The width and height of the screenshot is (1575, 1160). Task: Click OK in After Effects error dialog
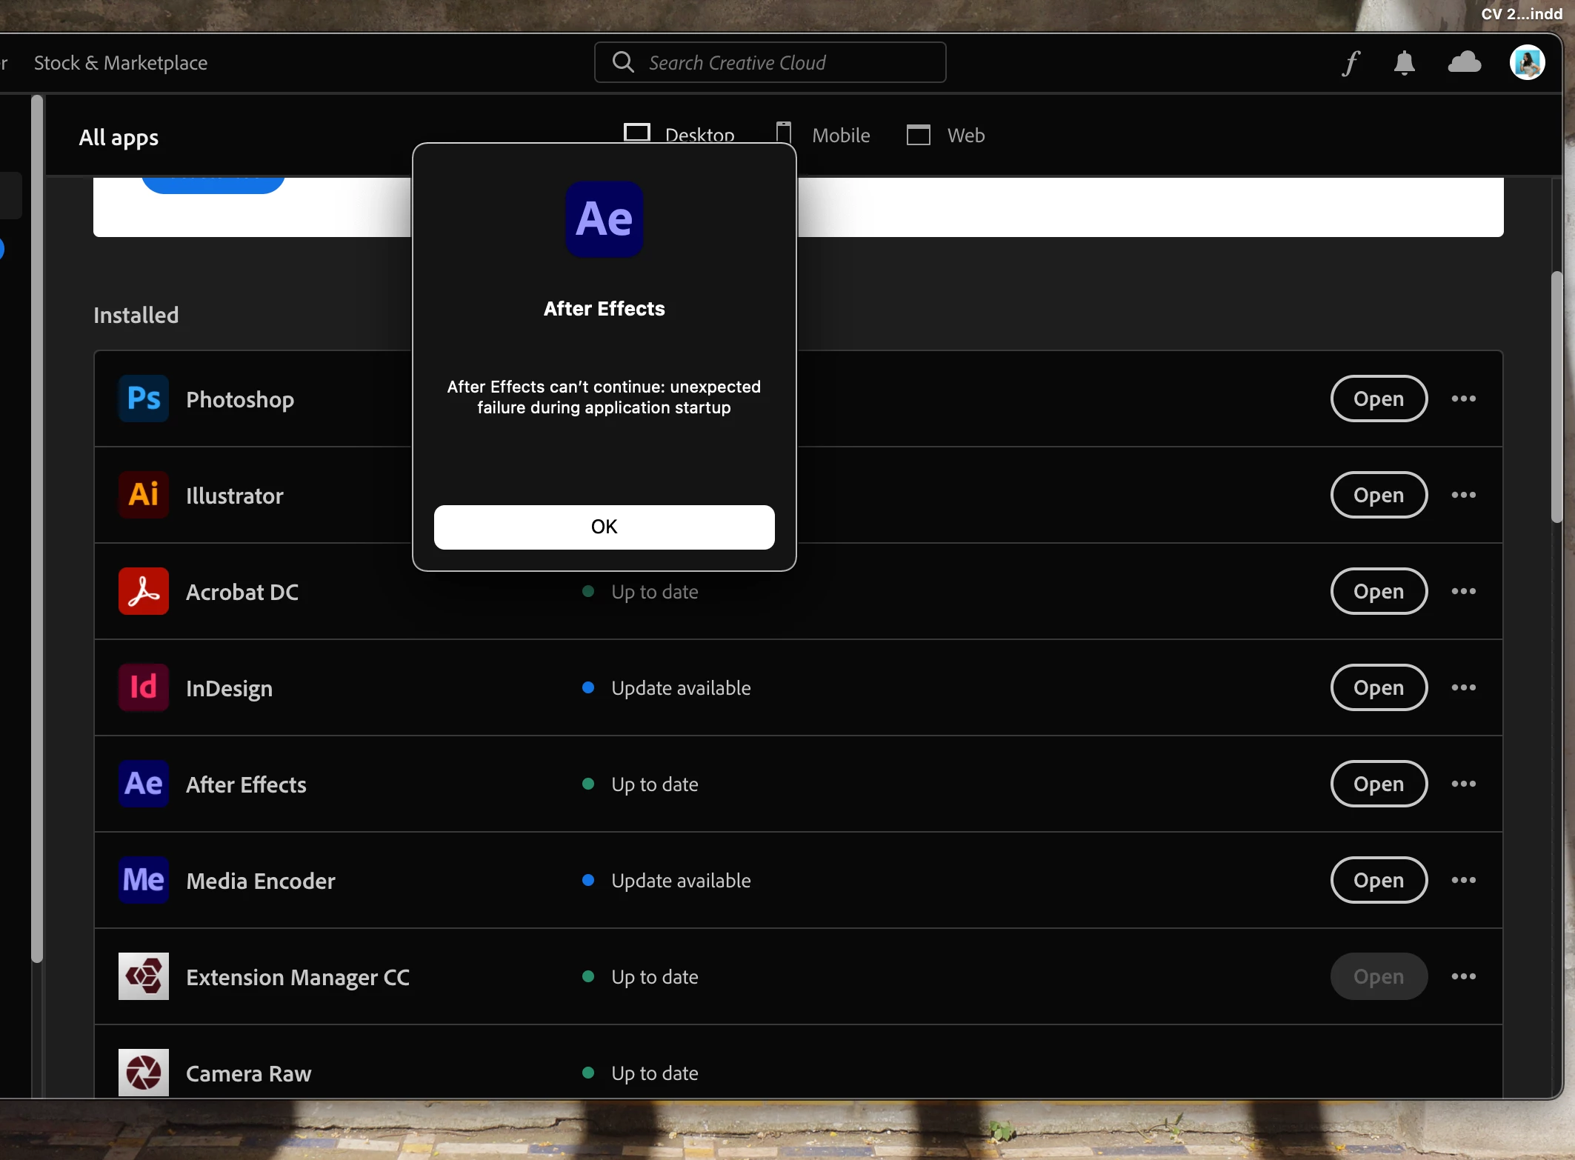point(604,527)
